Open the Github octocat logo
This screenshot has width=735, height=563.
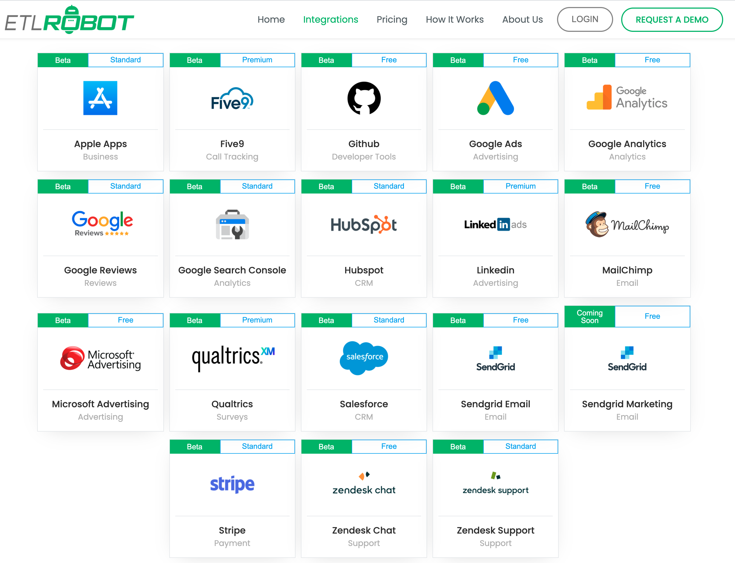[364, 98]
